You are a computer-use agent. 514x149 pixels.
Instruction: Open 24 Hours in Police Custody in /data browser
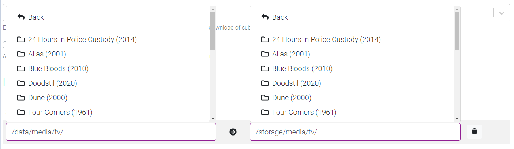pyautogui.click(x=82, y=39)
